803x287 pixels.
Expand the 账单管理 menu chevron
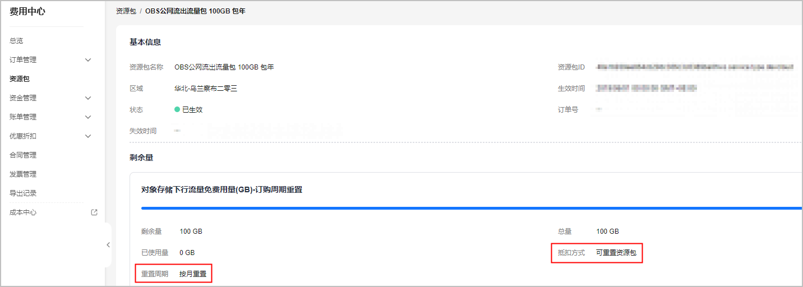pos(88,117)
